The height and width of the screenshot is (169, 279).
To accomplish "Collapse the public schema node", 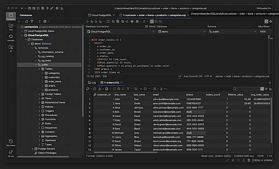I will tap(36, 65).
